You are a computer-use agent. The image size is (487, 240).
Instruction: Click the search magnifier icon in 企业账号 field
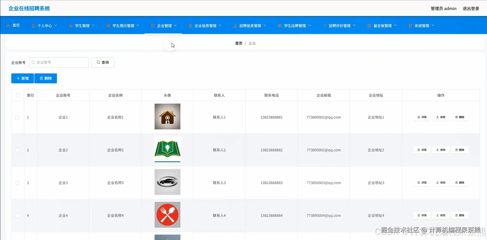click(33, 62)
